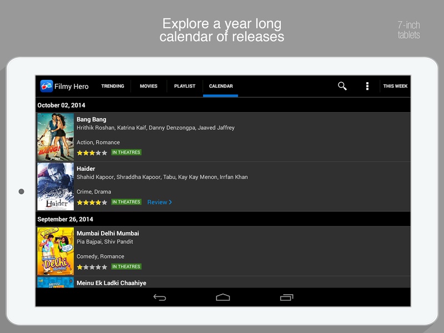Open the Playlist tab
Image resolution: width=444 pixels, height=333 pixels.
pyautogui.click(x=185, y=86)
